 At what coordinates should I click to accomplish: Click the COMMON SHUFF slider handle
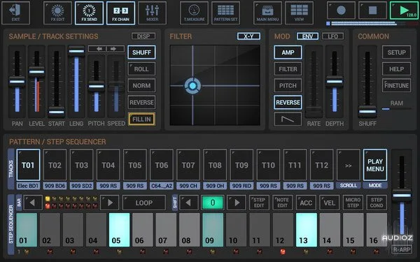[x=367, y=112]
